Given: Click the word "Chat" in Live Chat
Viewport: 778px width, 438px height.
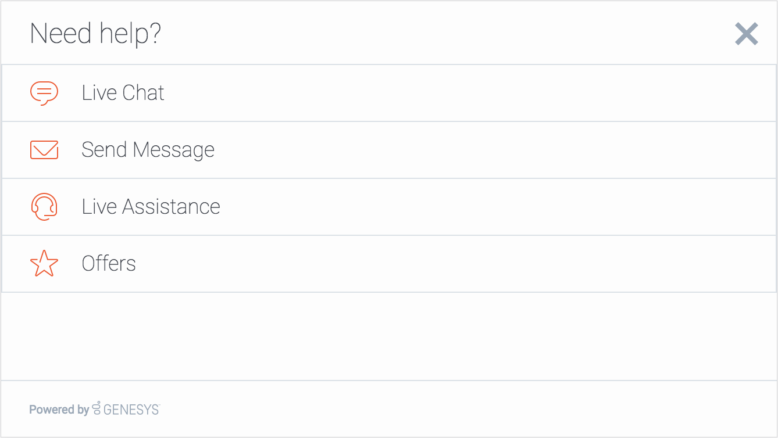Looking at the screenshot, I should click(144, 93).
